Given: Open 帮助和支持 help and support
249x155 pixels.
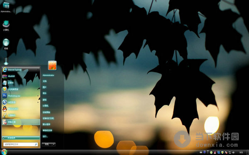Looking at the screenshot, I should [47, 131].
